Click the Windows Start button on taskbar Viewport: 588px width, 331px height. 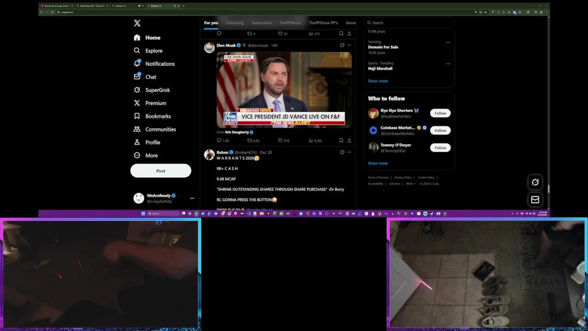click(143, 213)
